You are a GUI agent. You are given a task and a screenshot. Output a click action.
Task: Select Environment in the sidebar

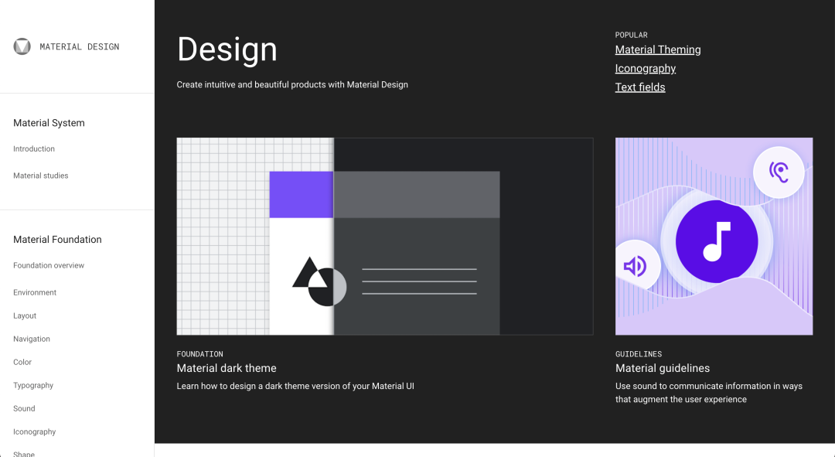tap(35, 292)
